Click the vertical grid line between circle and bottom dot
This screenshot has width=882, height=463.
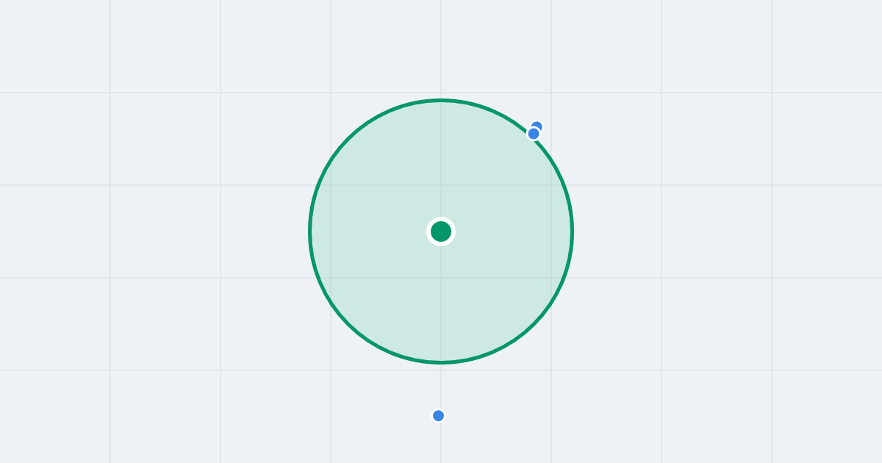pos(441,386)
